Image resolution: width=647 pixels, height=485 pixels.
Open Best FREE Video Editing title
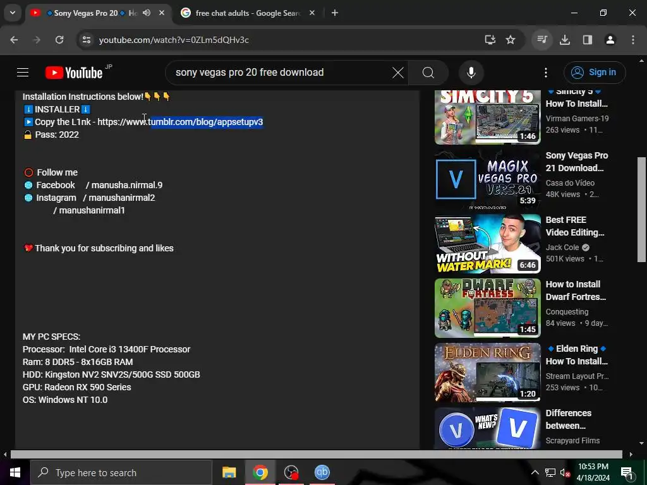(575, 226)
